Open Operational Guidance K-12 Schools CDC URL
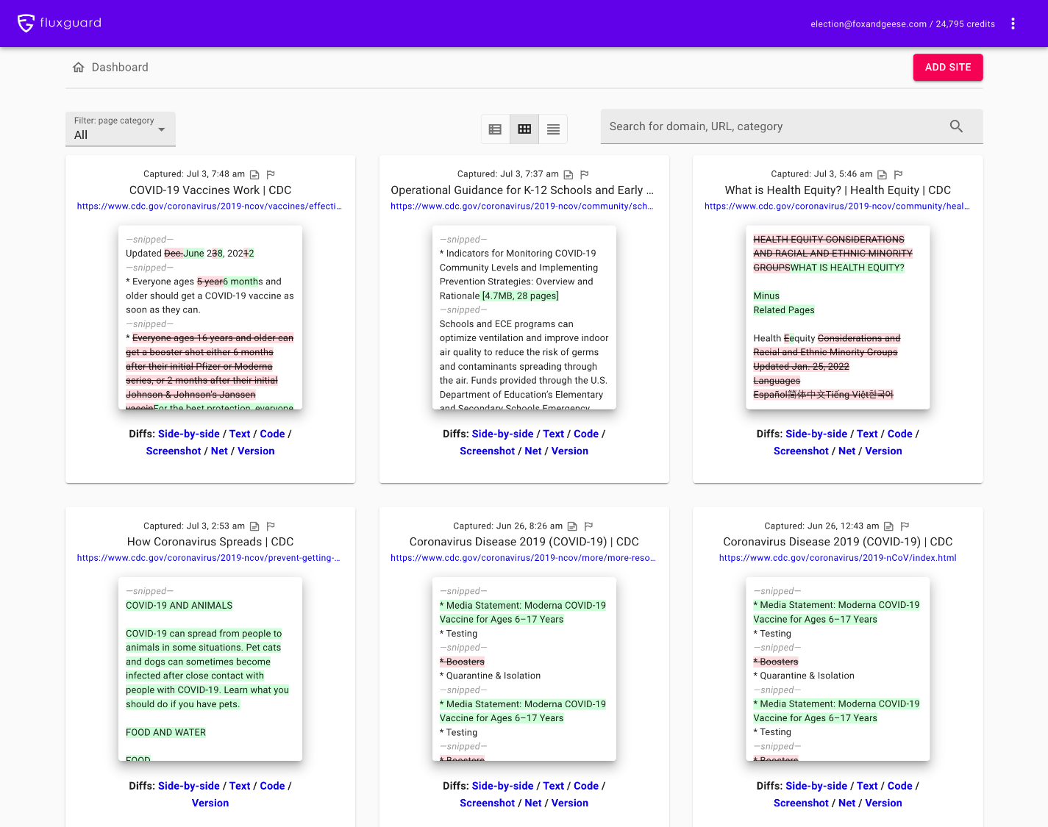This screenshot has width=1048, height=827. 522,207
